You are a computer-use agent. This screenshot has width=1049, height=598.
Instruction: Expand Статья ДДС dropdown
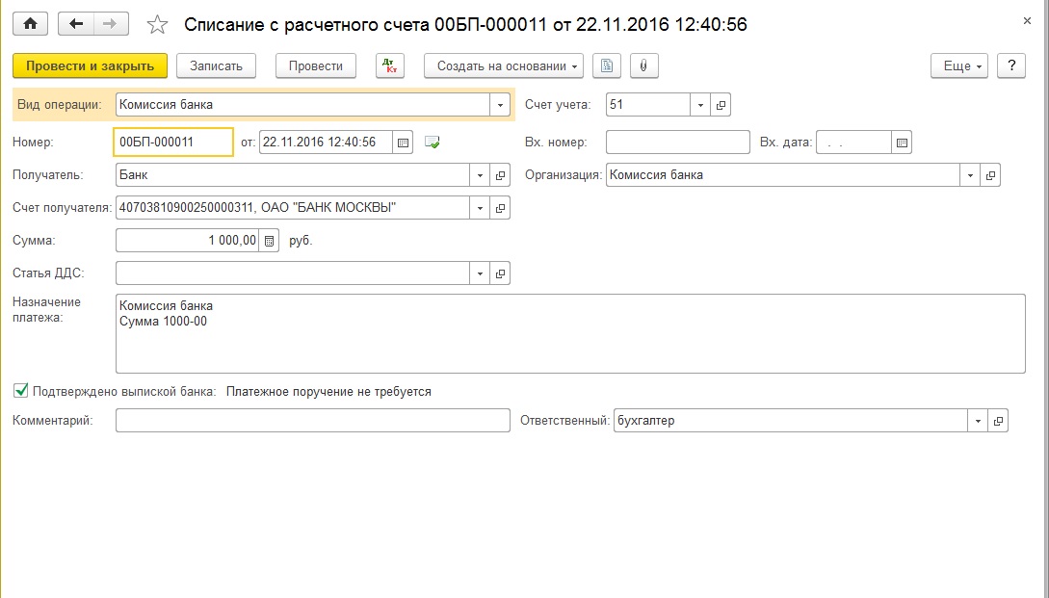(481, 273)
